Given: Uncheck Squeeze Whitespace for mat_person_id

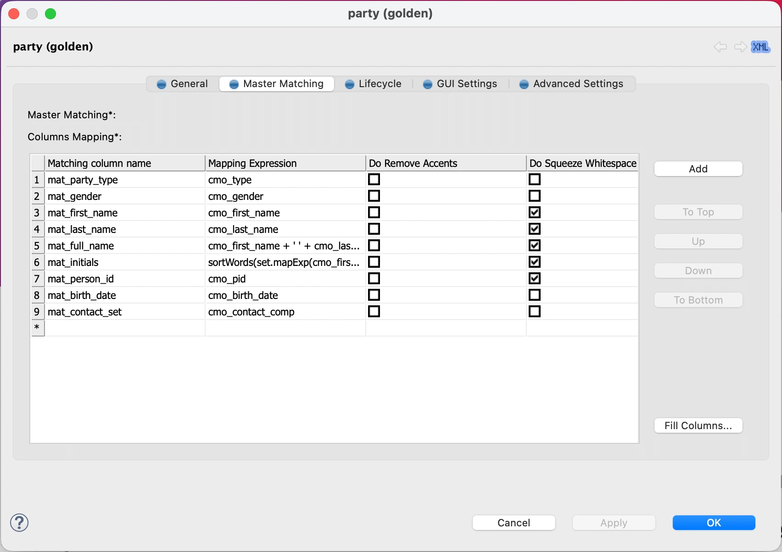Looking at the screenshot, I should (535, 278).
